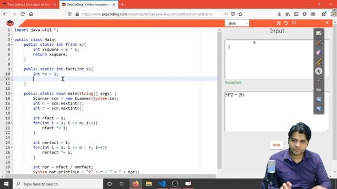Image resolution: width=337 pixels, height=189 pixels.
Task: Open tracking protection shield icon in address bar
Action: [x=70, y=14]
